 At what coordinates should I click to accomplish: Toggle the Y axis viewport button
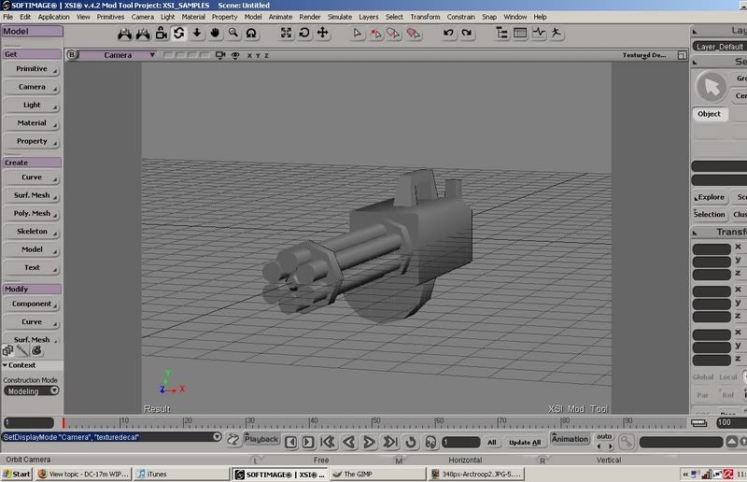(x=258, y=55)
